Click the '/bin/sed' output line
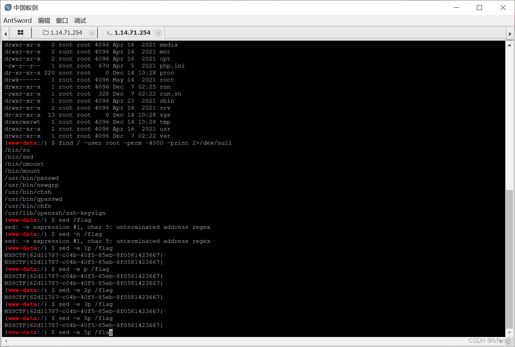Viewport: 515px width, 347px height. 19,157
